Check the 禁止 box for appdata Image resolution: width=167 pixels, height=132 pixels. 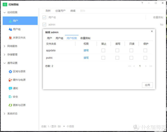103,50
